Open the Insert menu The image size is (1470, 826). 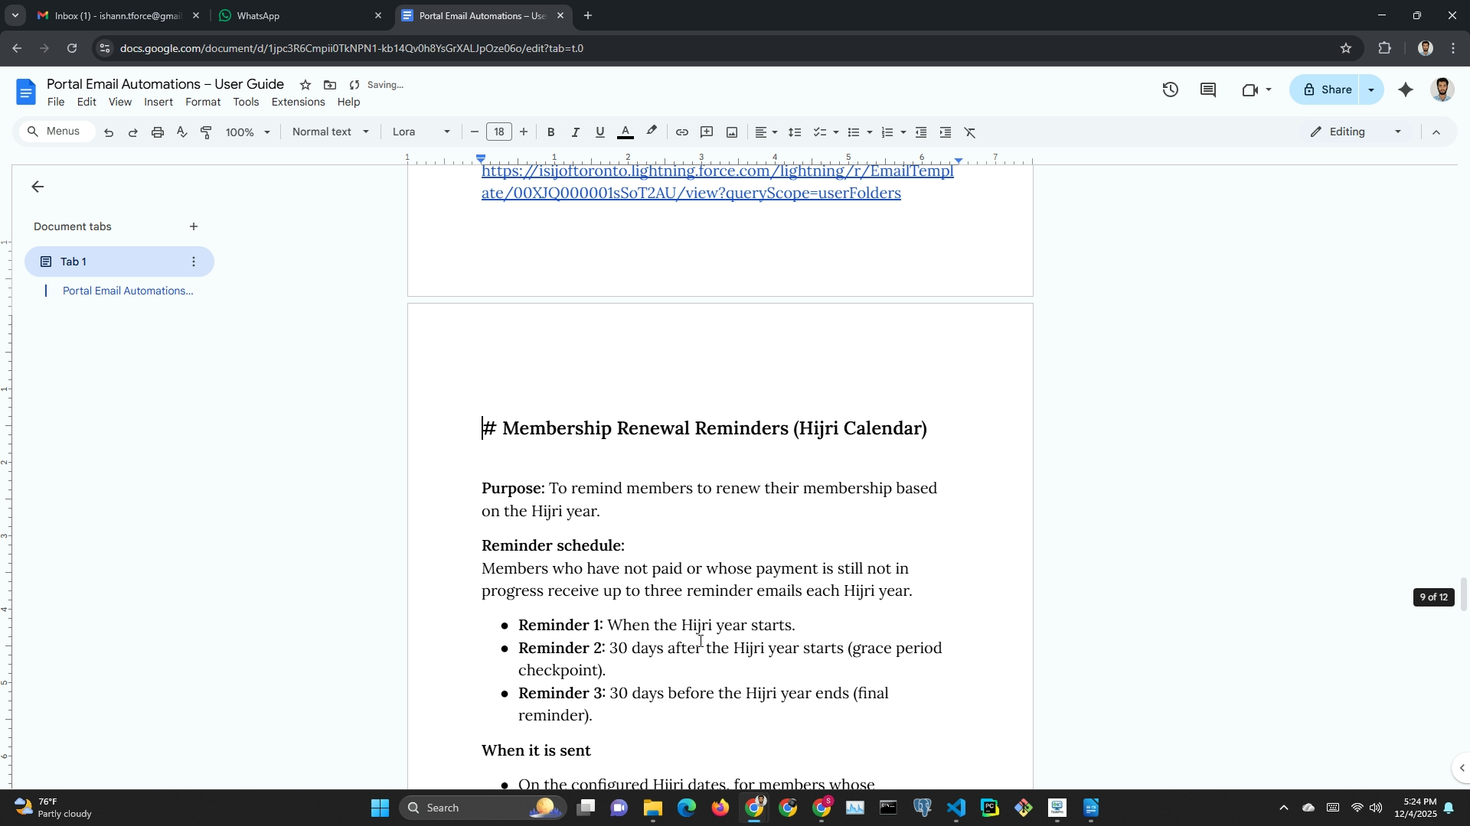click(158, 102)
